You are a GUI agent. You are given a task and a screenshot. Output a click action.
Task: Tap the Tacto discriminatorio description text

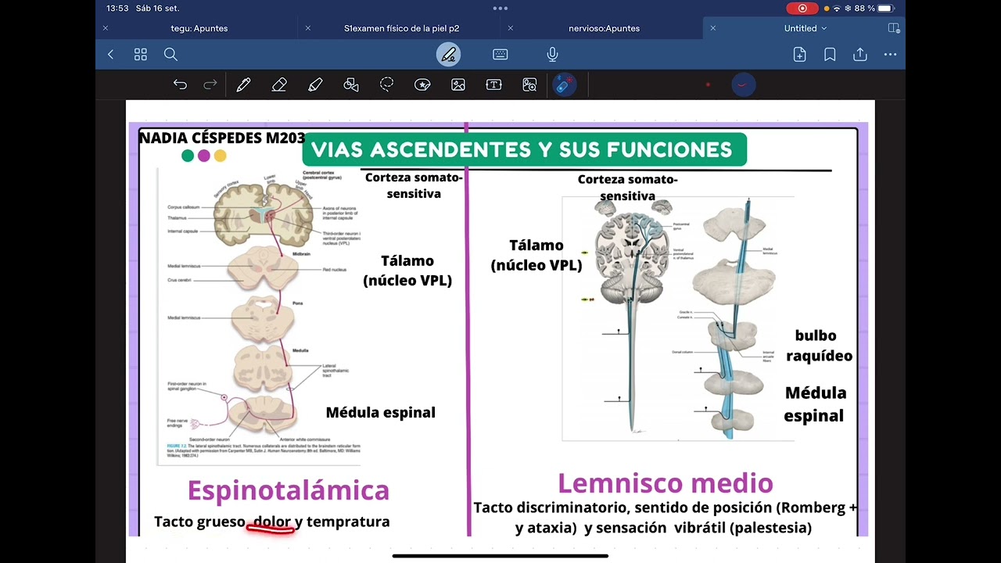coord(665,518)
